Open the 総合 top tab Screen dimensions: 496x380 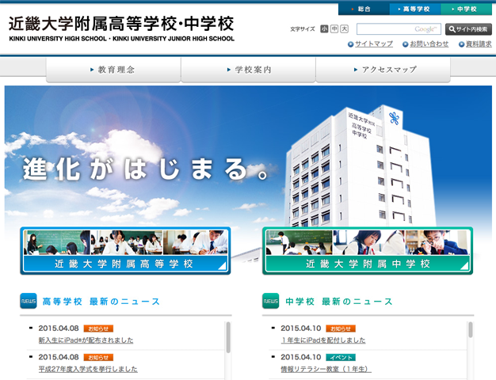pos(364,9)
